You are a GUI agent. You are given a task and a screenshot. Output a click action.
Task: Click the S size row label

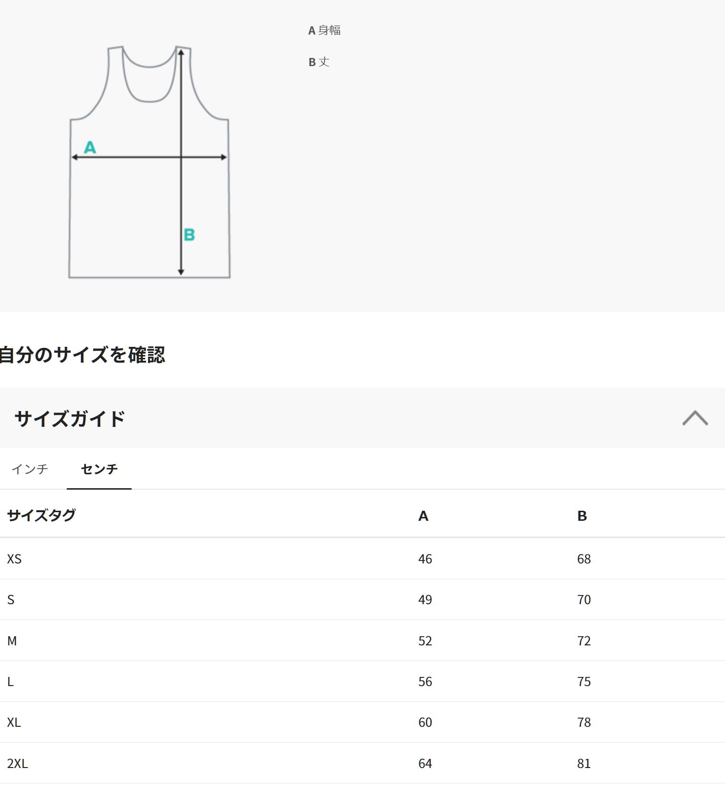coord(11,599)
